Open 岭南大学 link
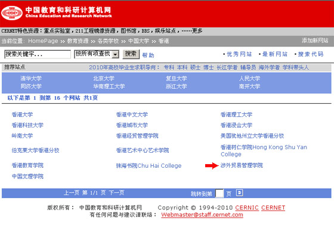334x225 pixels. (23, 135)
